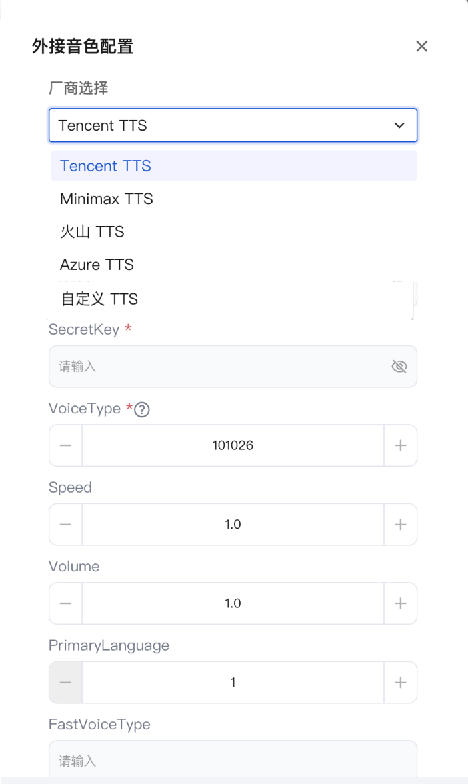Increase VoiceType with plus button
The image size is (468, 784).
point(401,445)
